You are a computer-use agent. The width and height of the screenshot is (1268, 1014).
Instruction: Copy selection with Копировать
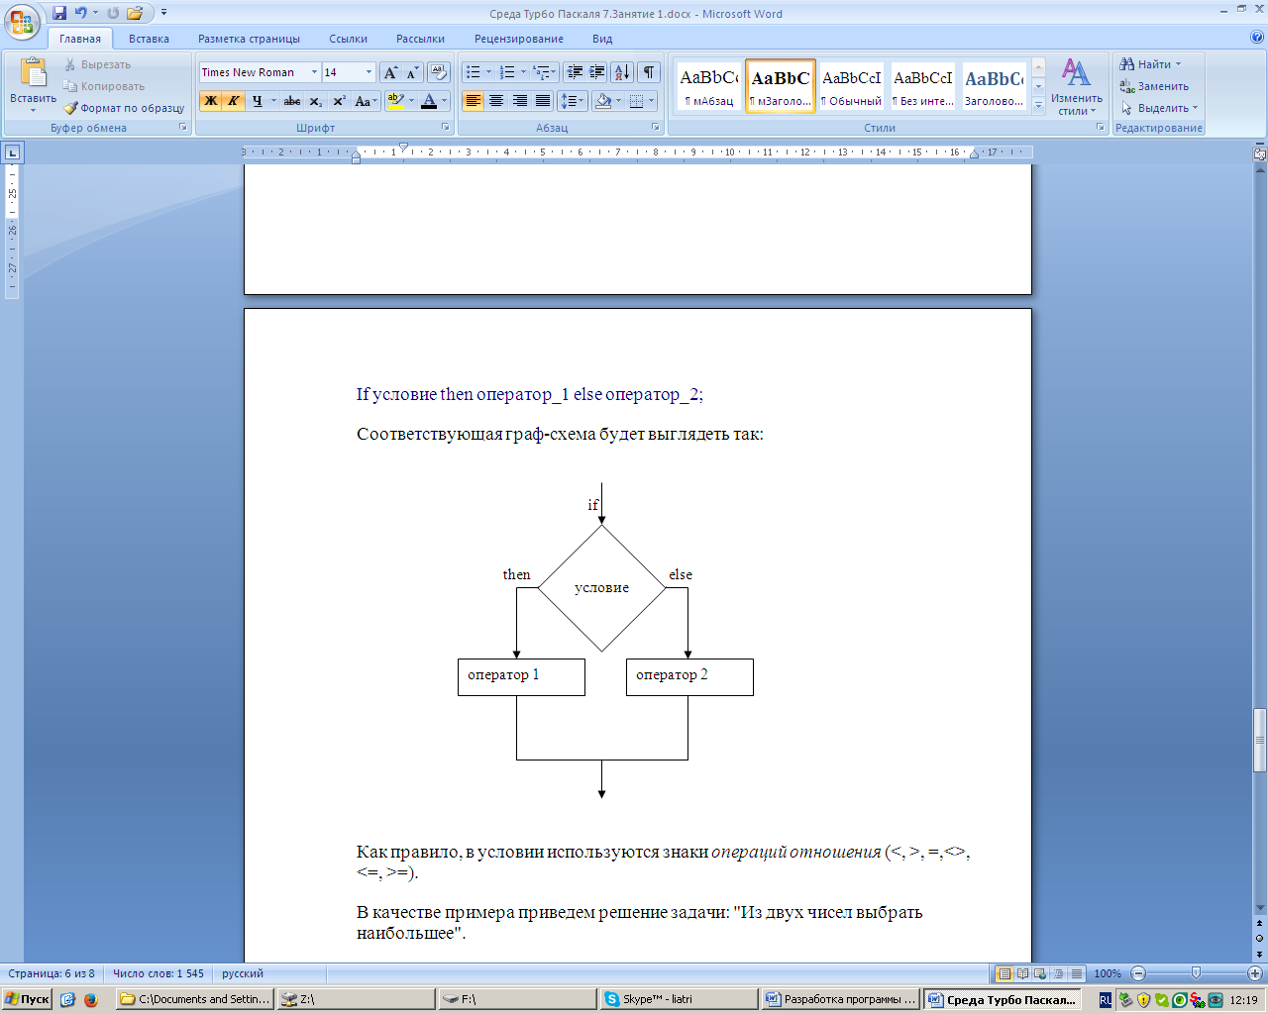point(103,86)
